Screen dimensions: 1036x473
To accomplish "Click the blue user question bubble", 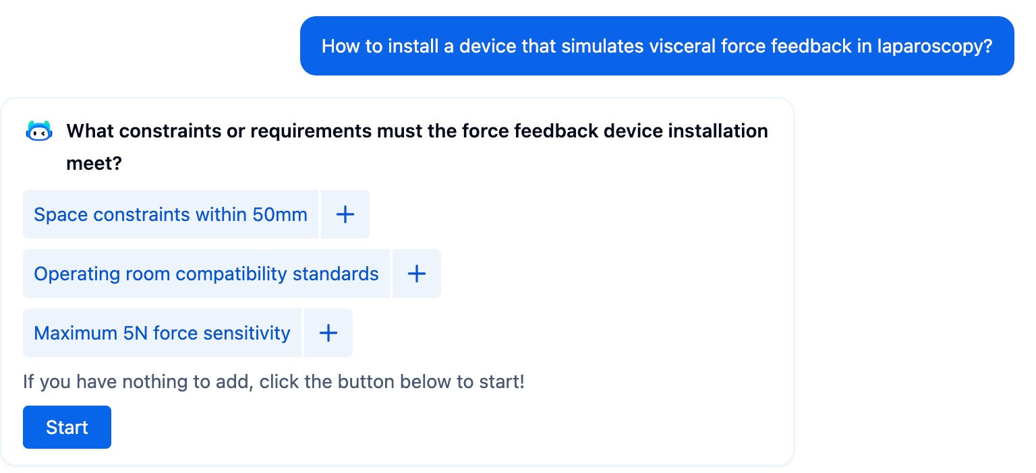I will (x=657, y=46).
